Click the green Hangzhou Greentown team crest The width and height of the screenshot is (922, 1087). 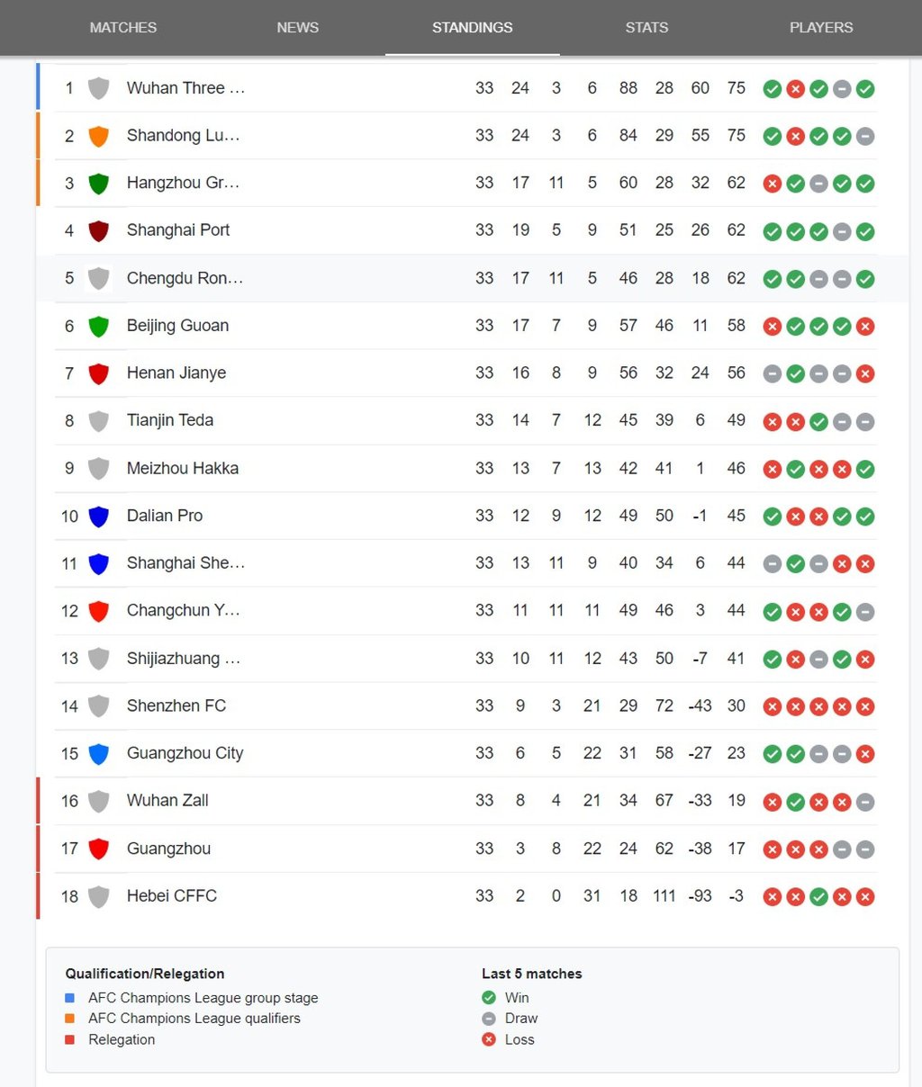coord(99,184)
